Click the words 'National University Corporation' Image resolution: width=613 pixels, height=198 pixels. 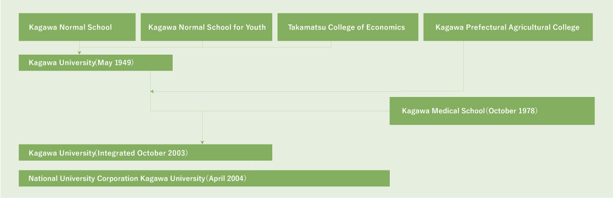(83, 179)
